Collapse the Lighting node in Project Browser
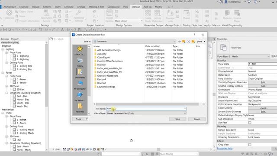The width and height of the screenshot is (277, 156). [3, 49]
